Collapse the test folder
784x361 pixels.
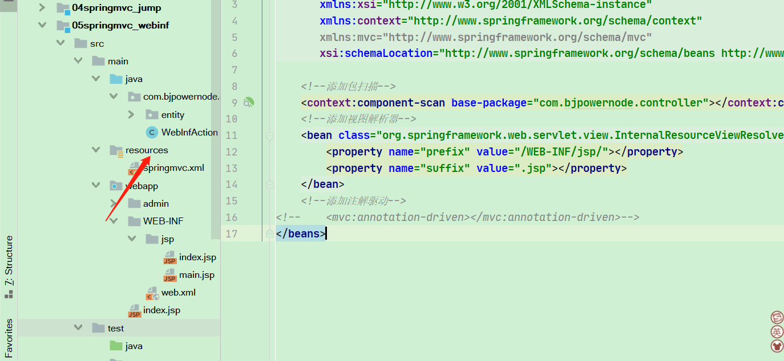pyautogui.click(x=78, y=328)
